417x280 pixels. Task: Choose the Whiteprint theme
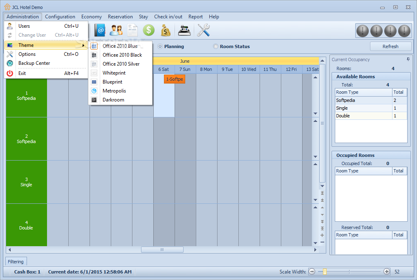pos(120,73)
